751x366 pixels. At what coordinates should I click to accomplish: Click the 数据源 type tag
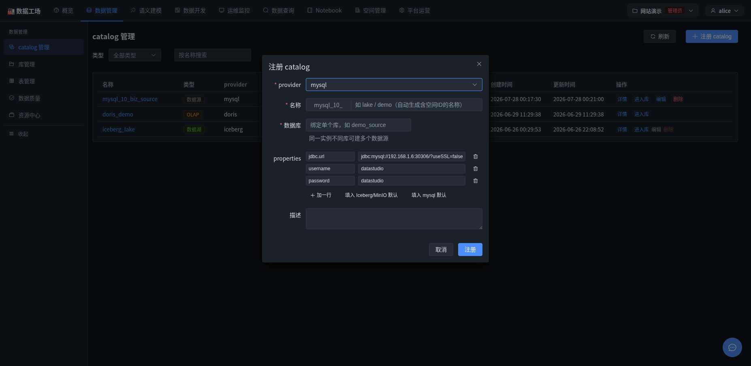(x=194, y=99)
